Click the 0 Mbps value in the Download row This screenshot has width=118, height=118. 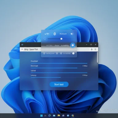tap(85, 66)
